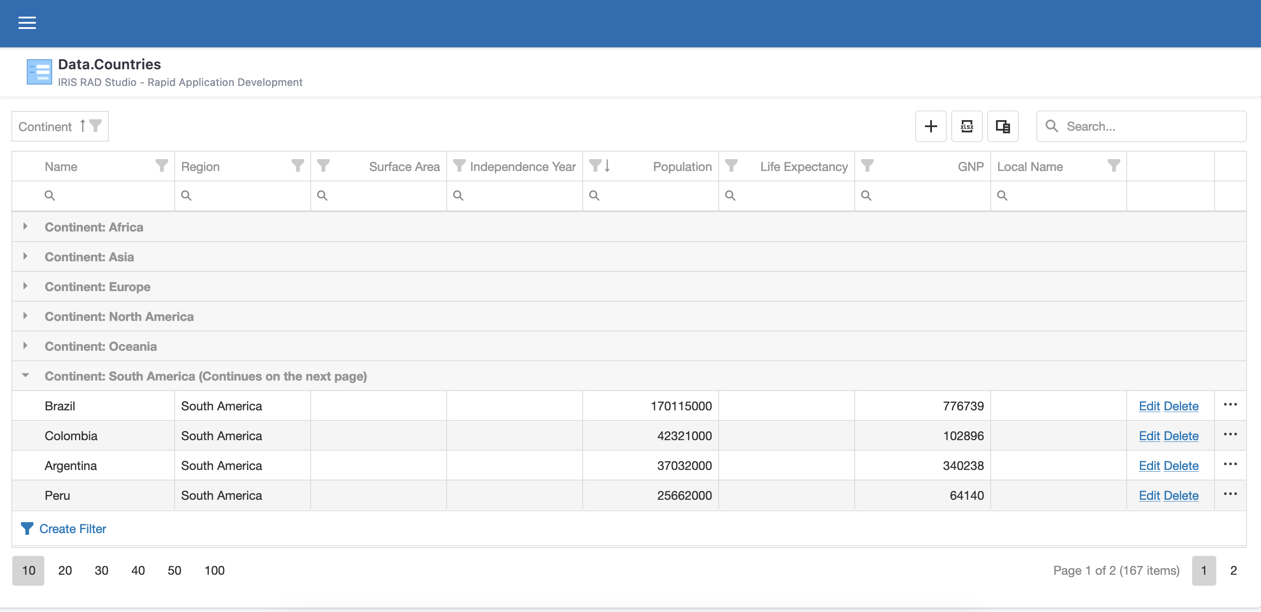Go to page 2
The width and height of the screenshot is (1261, 612).
click(x=1233, y=570)
